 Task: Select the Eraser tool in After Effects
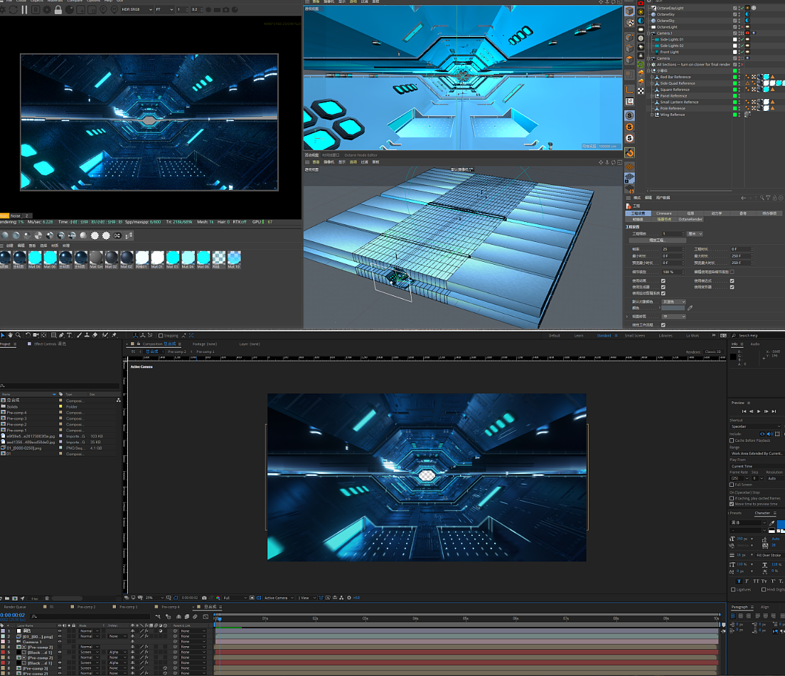click(x=95, y=335)
